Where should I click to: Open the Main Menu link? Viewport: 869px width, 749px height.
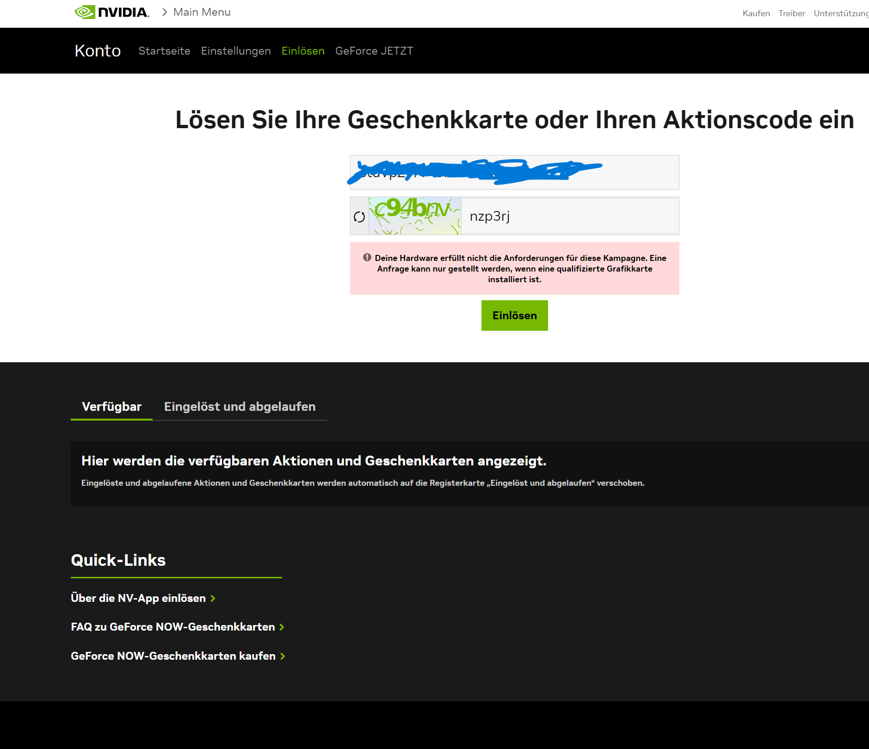coord(202,12)
